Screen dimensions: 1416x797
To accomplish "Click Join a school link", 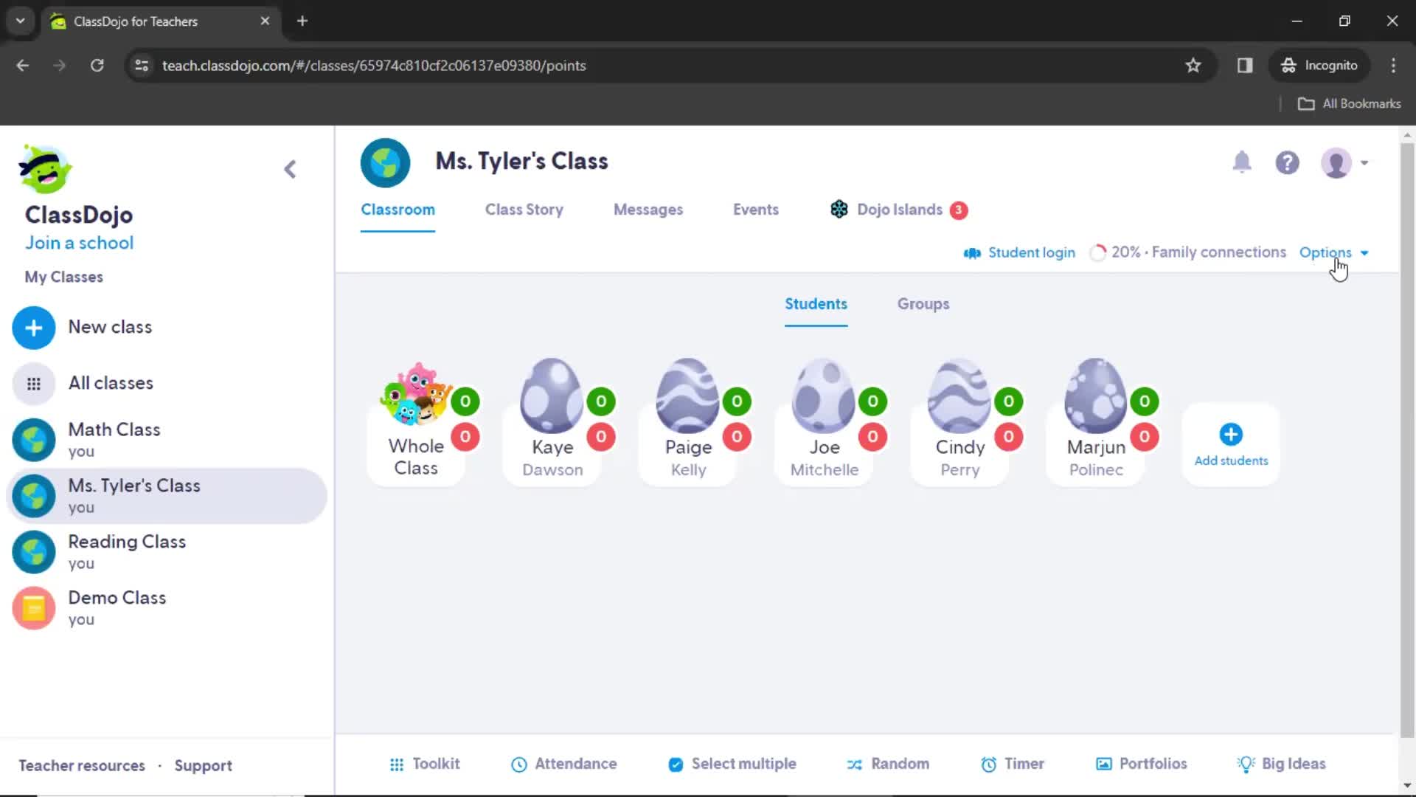I will click(80, 244).
